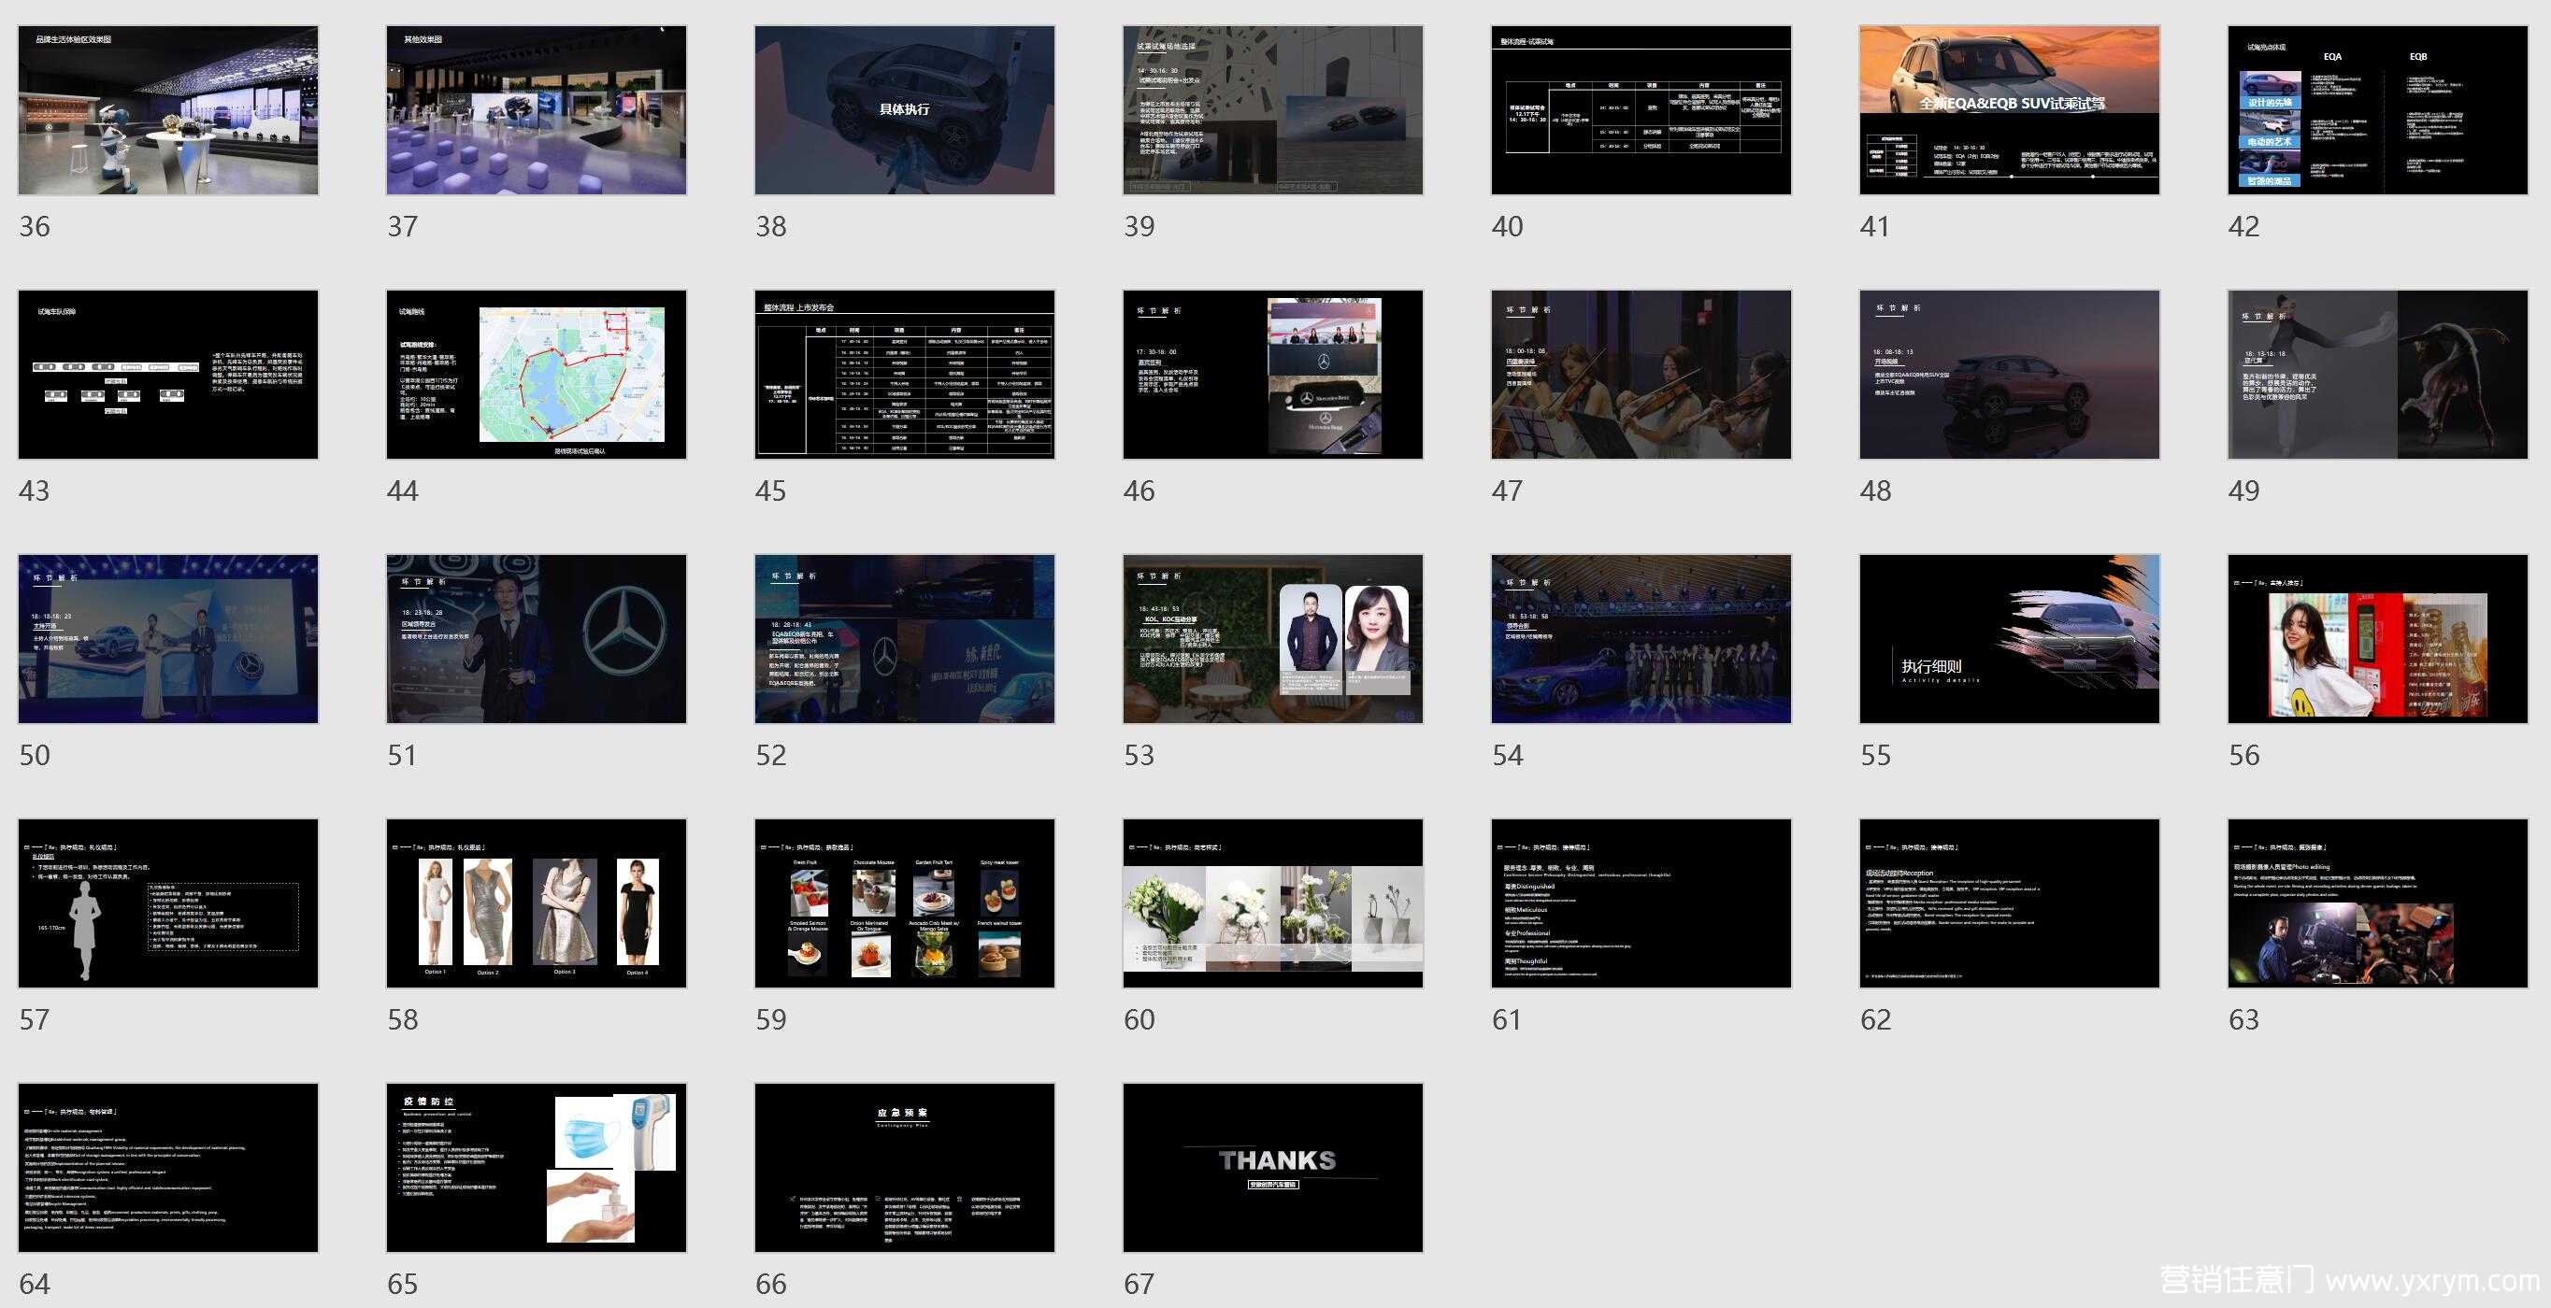Image resolution: width=2551 pixels, height=1308 pixels.
Task: Select slide 62 Reception details text thumbnail
Action: pos(2011,903)
